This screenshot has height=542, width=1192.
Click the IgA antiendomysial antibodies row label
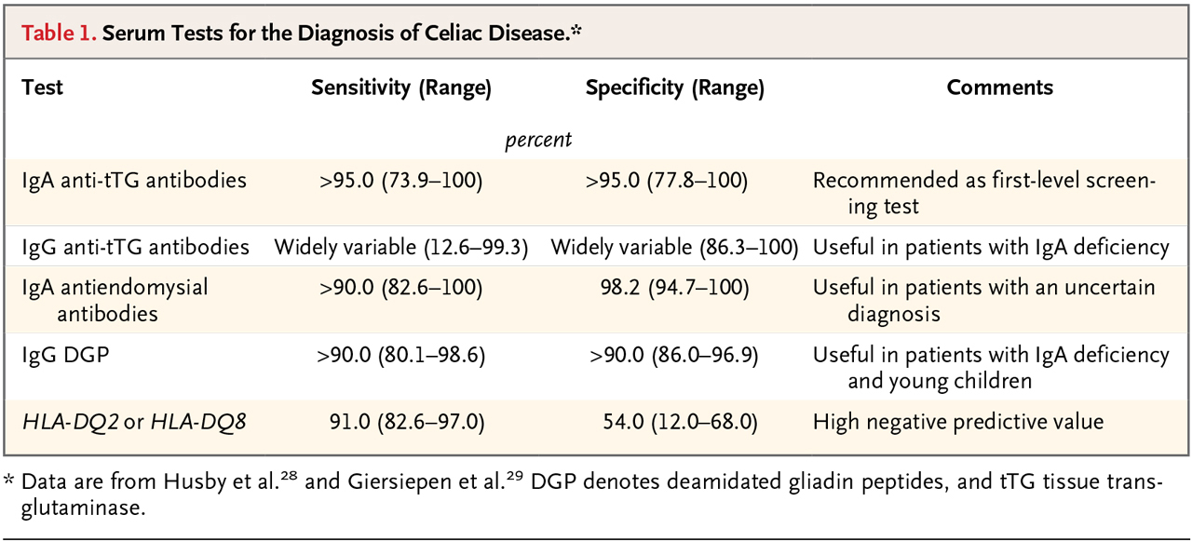pos(115,300)
